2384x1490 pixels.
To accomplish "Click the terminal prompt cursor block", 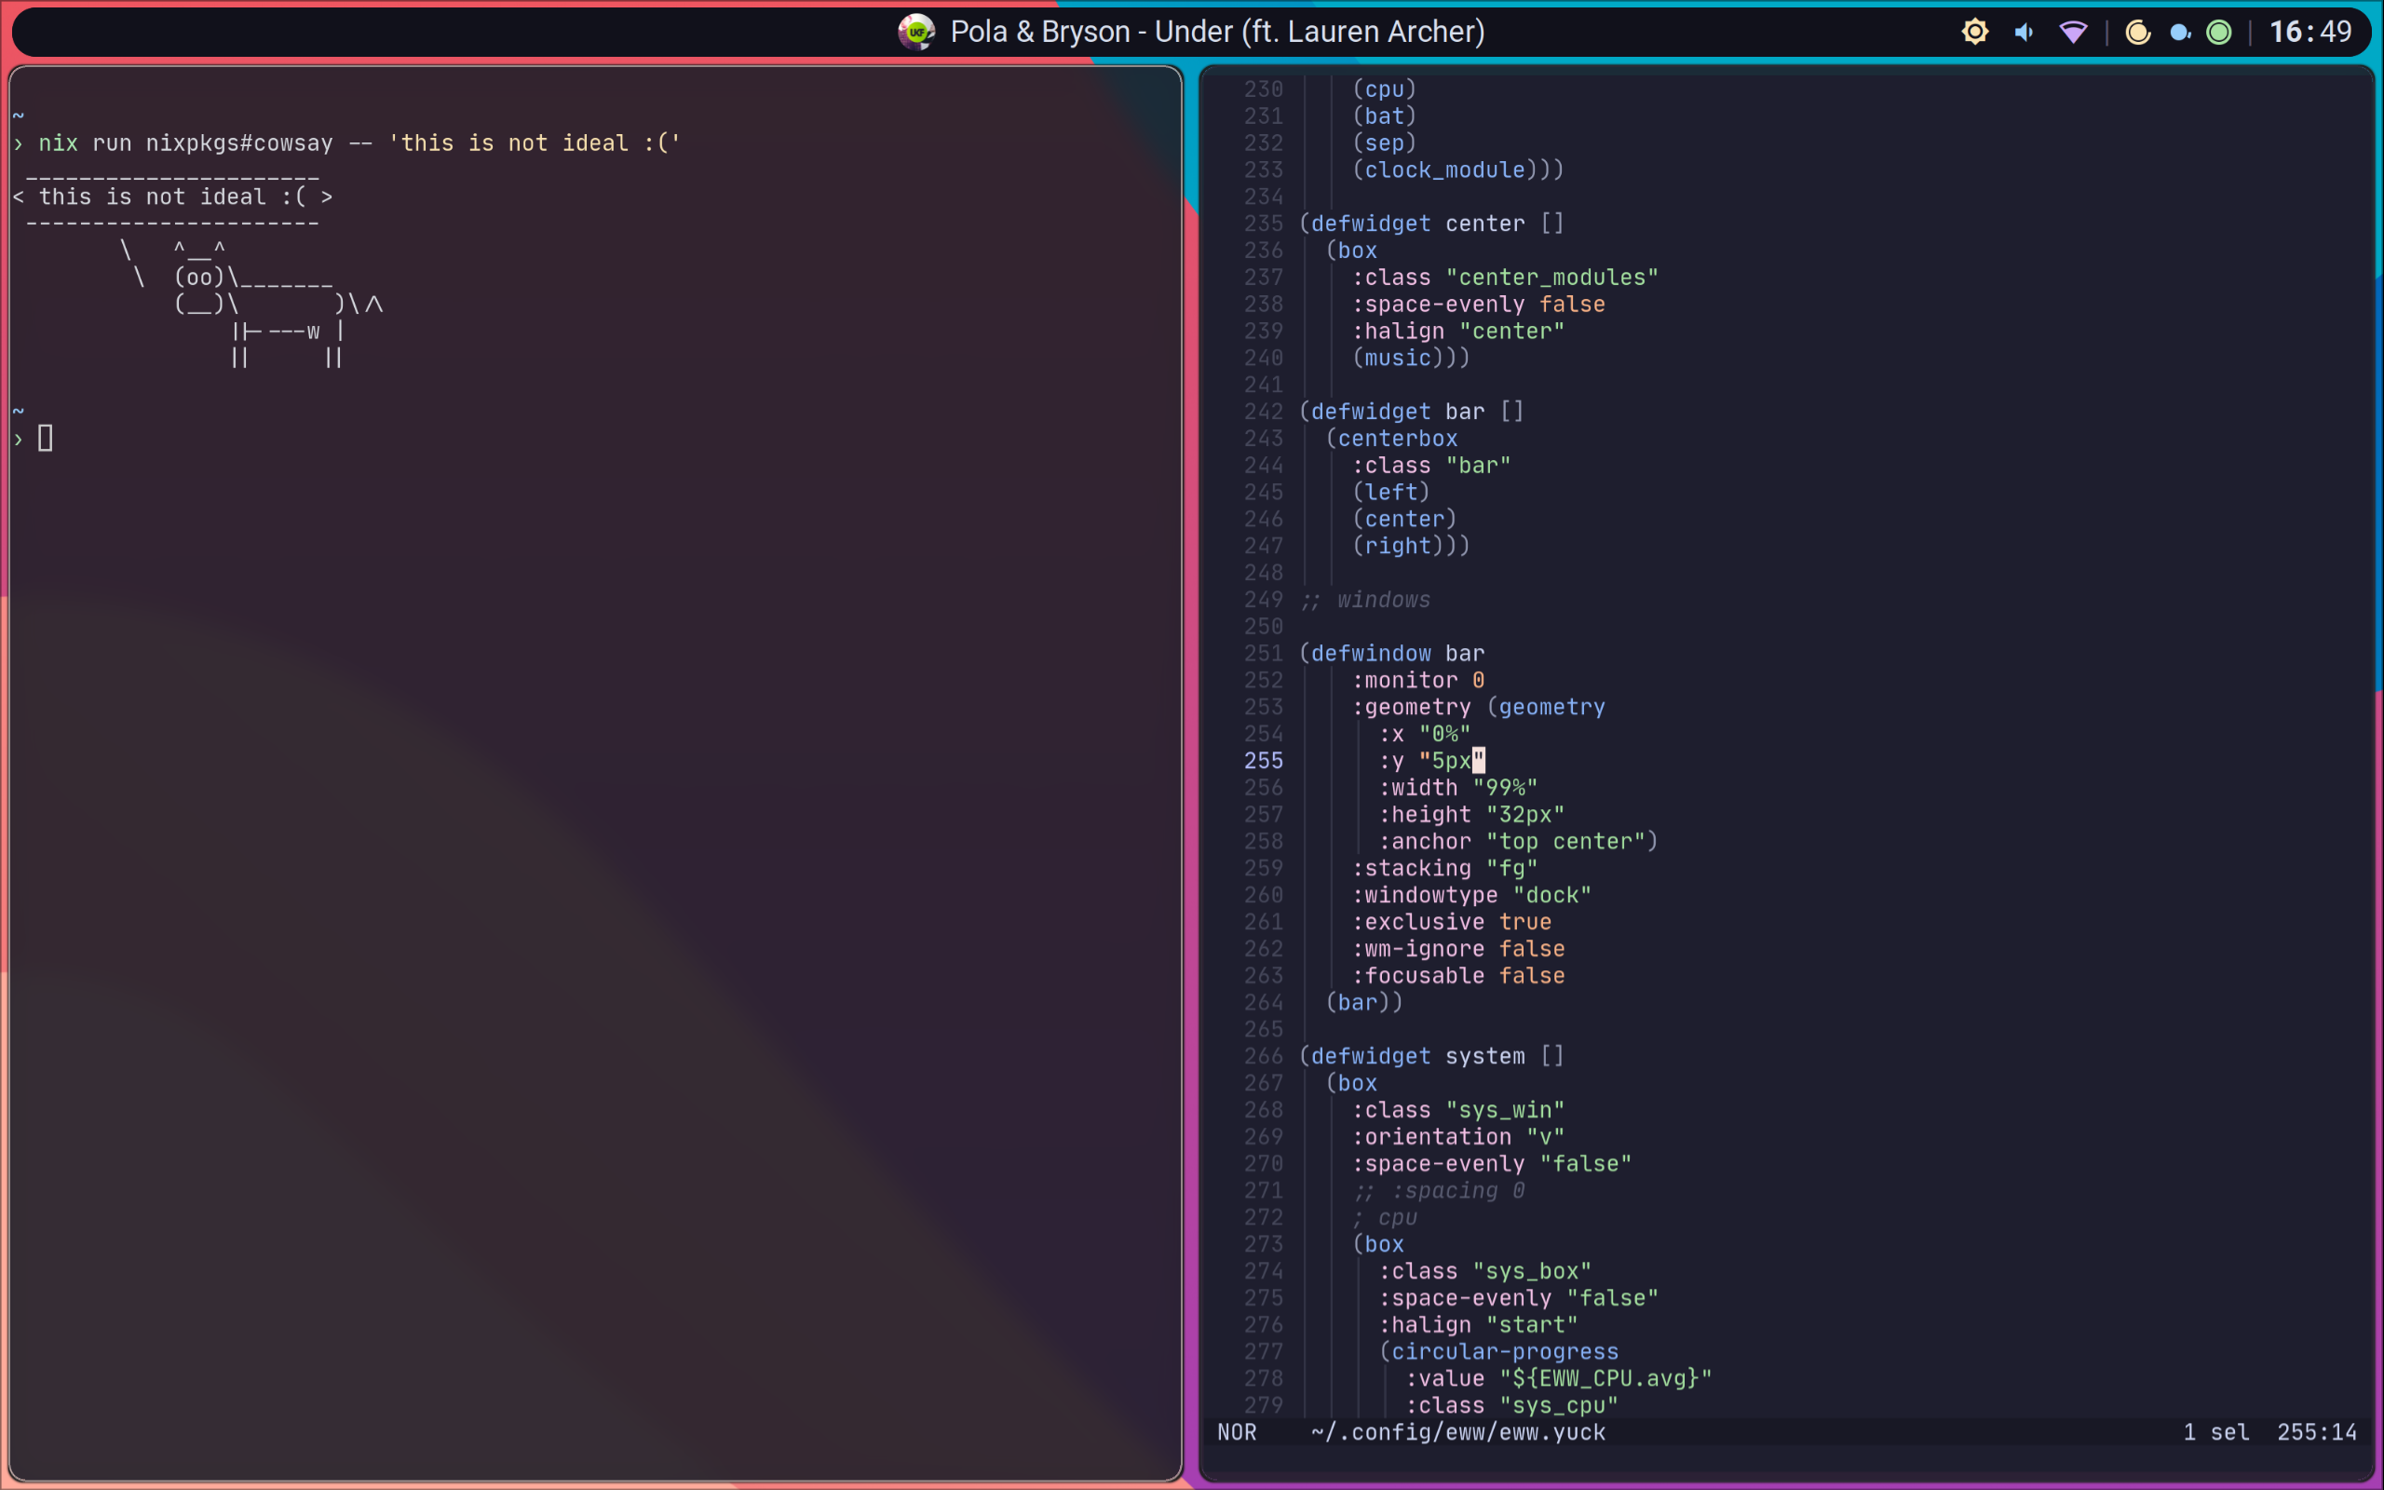I will [46, 439].
